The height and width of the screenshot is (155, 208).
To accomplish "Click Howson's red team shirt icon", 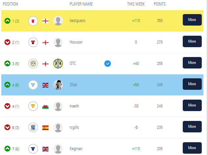I will pyautogui.click(x=33, y=42).
